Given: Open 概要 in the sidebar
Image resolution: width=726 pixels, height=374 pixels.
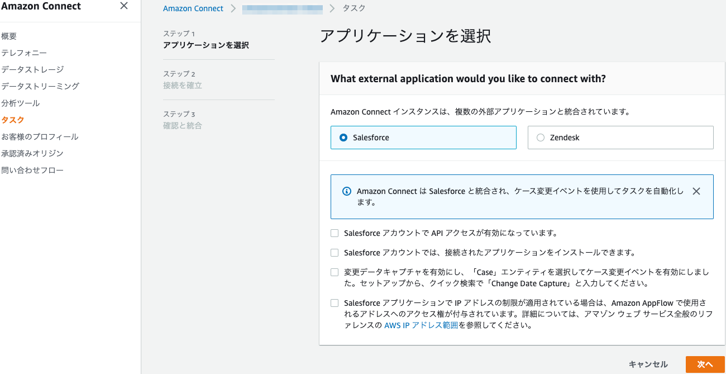Looking at the screenshot, I should pyautogui.click(x=9, y=36).
